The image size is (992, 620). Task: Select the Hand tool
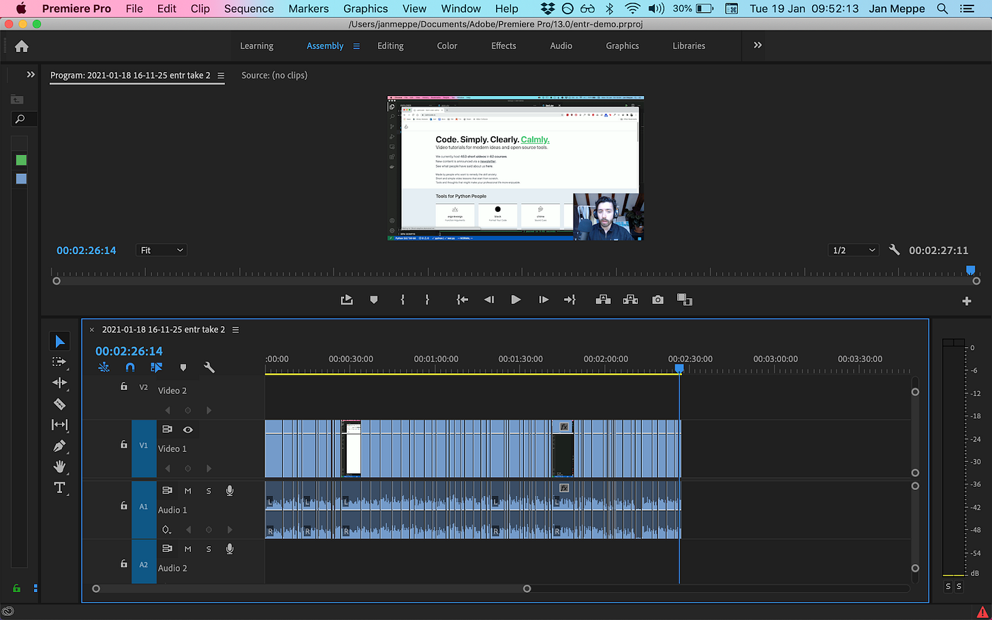point(60,467)
